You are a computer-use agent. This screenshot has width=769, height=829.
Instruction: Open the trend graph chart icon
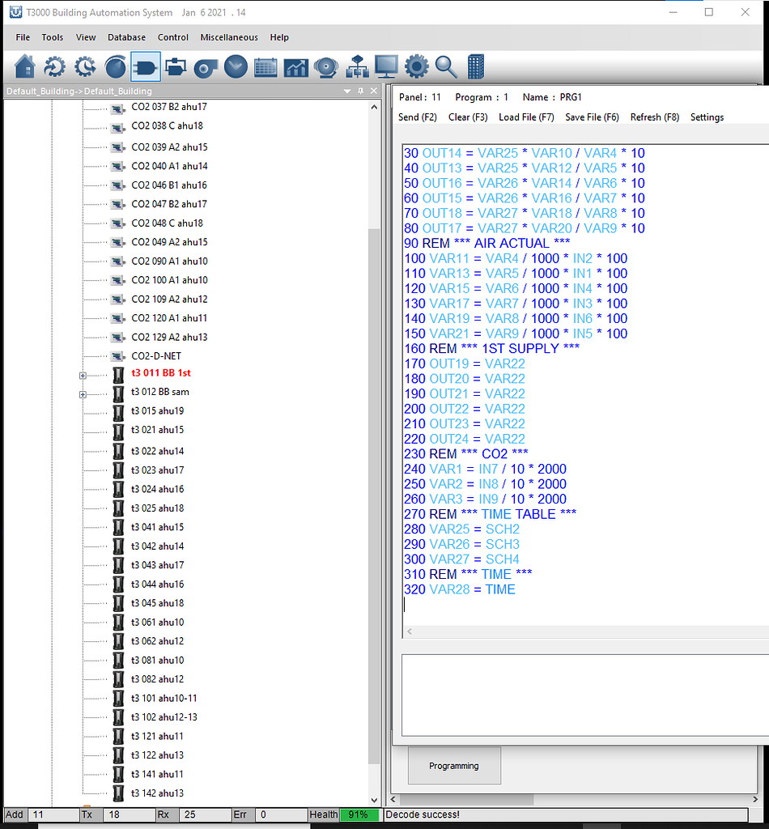tap(295, 67)
